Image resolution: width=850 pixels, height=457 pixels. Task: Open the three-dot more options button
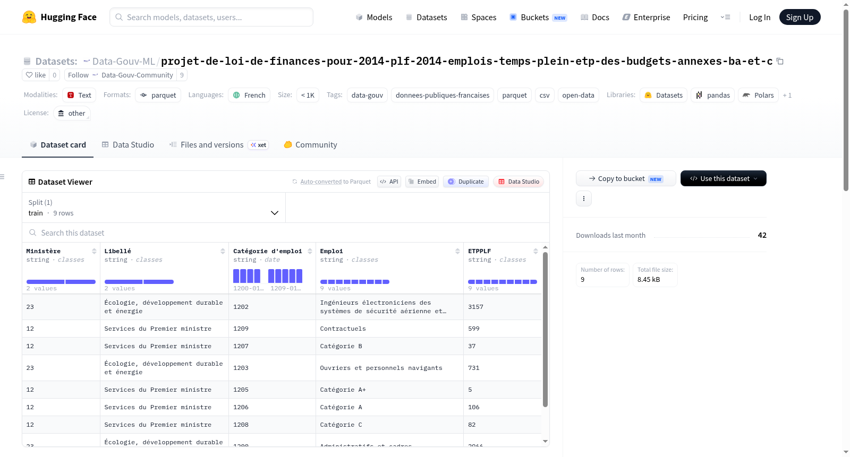[x=584, y=199]
